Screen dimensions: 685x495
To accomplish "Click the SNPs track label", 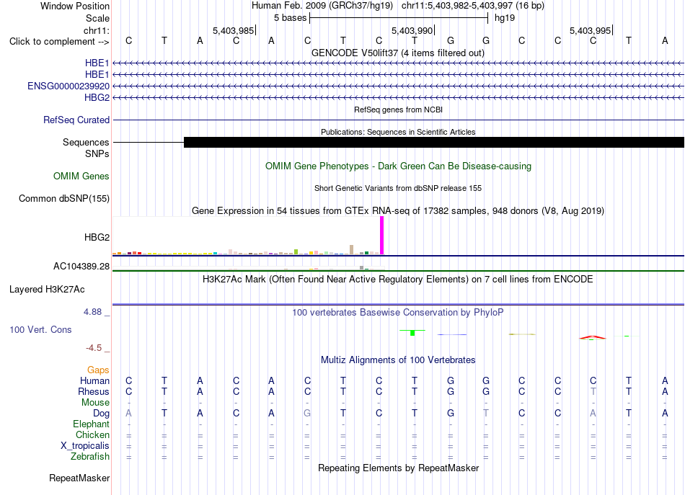I will [x=97, y=153].
